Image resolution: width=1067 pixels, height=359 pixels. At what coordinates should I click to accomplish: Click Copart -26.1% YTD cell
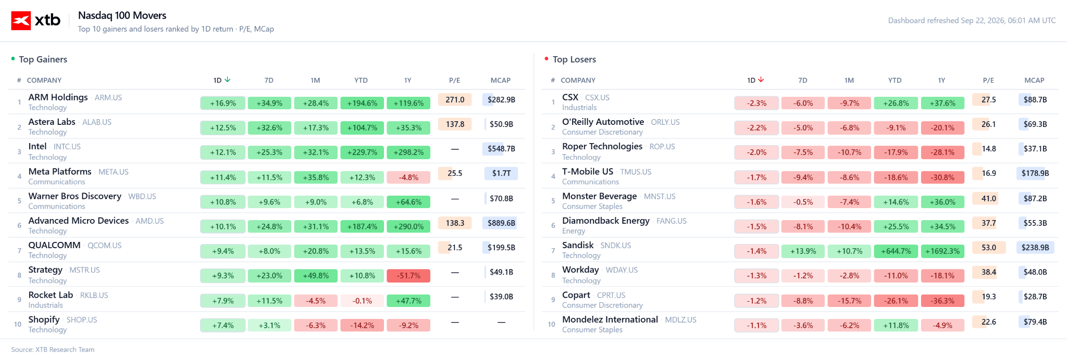896,301
